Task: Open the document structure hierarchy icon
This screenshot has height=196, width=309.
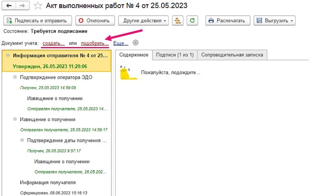Action: click(177, 20)
